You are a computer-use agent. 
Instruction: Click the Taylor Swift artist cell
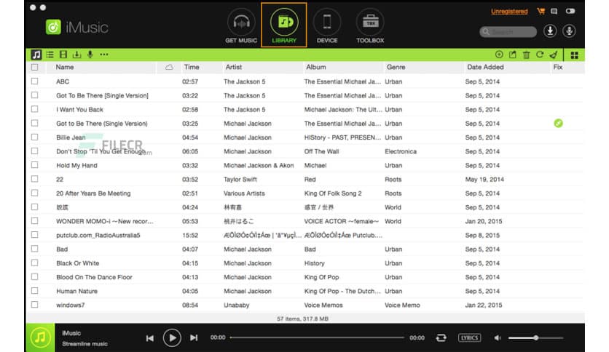[240, 180]
